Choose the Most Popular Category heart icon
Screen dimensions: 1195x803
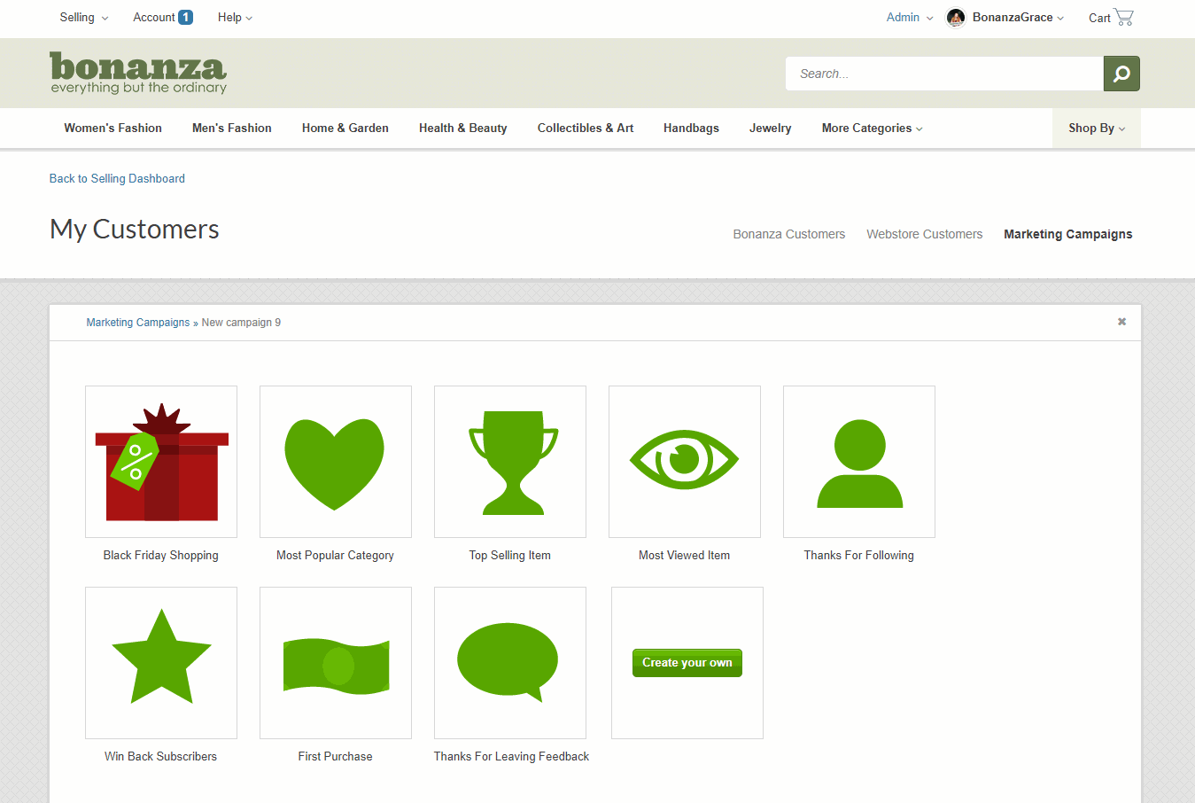pyautogui.click(x=336, y=462)
